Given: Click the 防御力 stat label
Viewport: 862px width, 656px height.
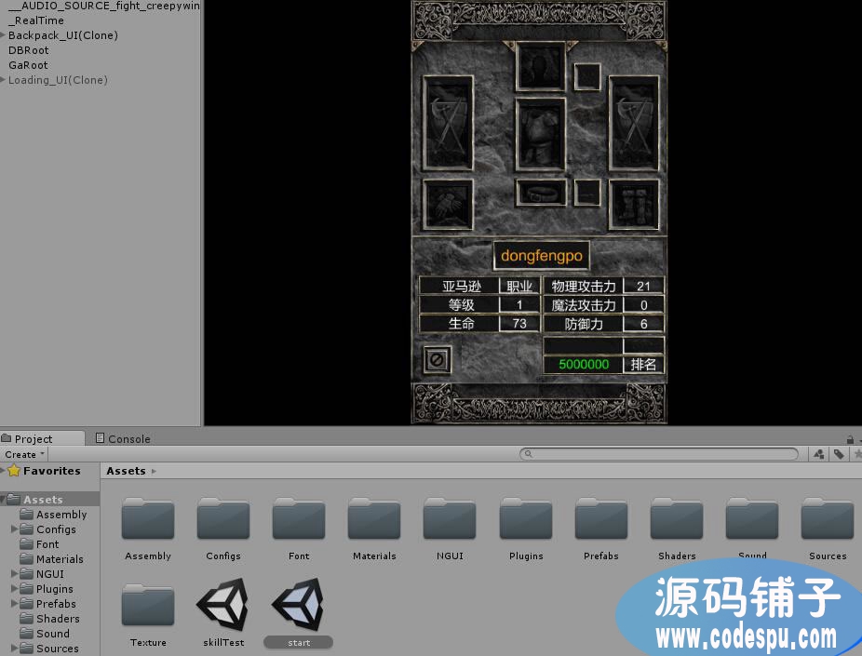Looking at the screenshot, I should [584, 324].
